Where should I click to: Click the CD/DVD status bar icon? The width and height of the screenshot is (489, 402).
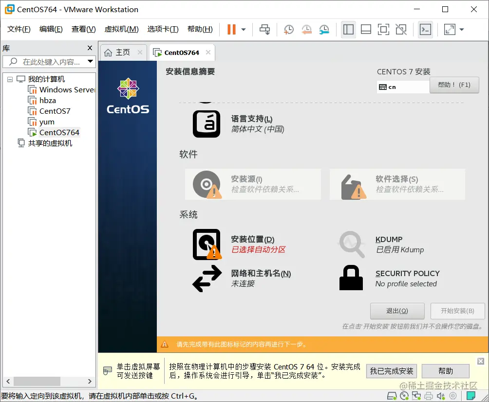tap(404, 396)
